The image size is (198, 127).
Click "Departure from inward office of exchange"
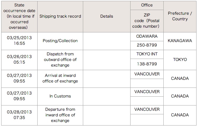click(60, 115)
